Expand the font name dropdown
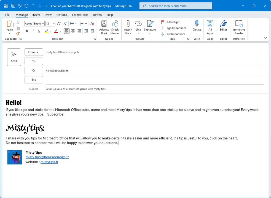This screenshot has width=271, height=198. pos(43,24)
